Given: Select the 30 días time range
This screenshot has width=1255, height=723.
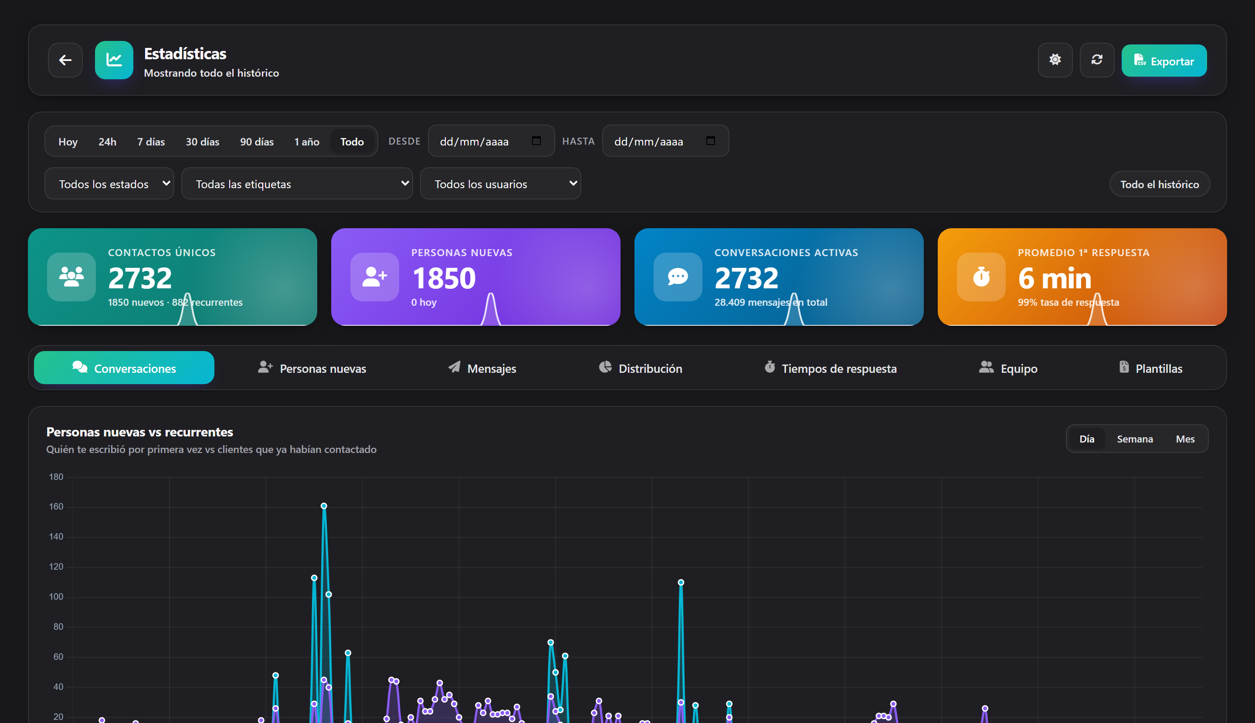Looking at the screenshot, I should (202, 142).
